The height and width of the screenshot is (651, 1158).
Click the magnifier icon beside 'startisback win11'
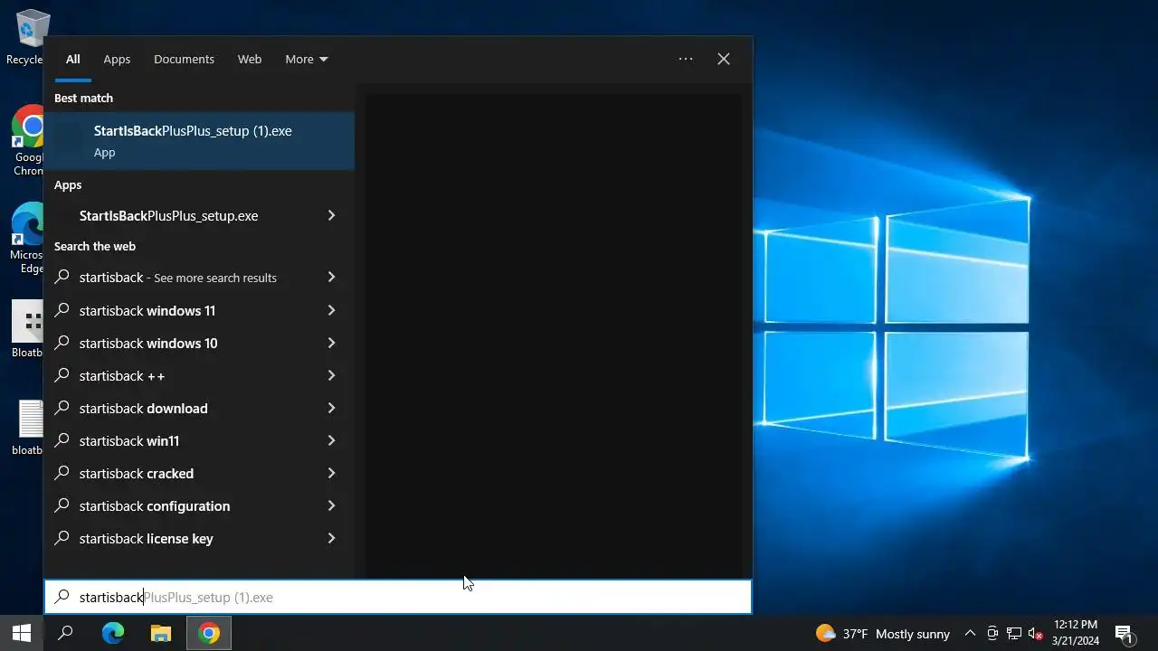click(x=62, y=440)
